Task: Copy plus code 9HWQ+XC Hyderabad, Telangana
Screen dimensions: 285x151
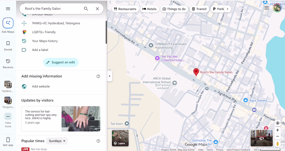Action: (x=56, y=23)
